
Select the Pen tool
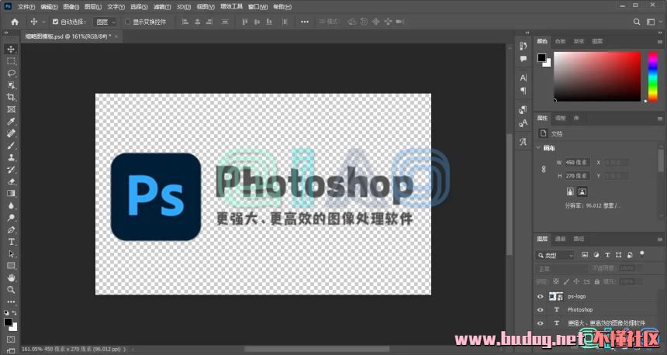pyautogui.click(x=11, y=230)
